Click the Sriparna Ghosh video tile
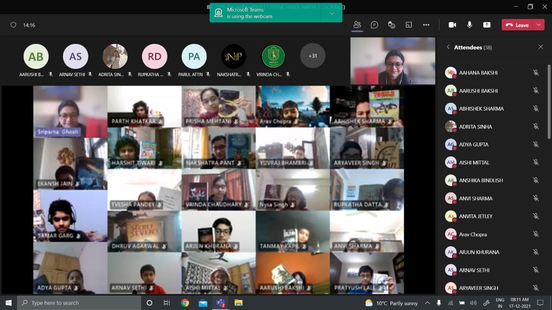 pyautogui.click(x=70, y=112)
